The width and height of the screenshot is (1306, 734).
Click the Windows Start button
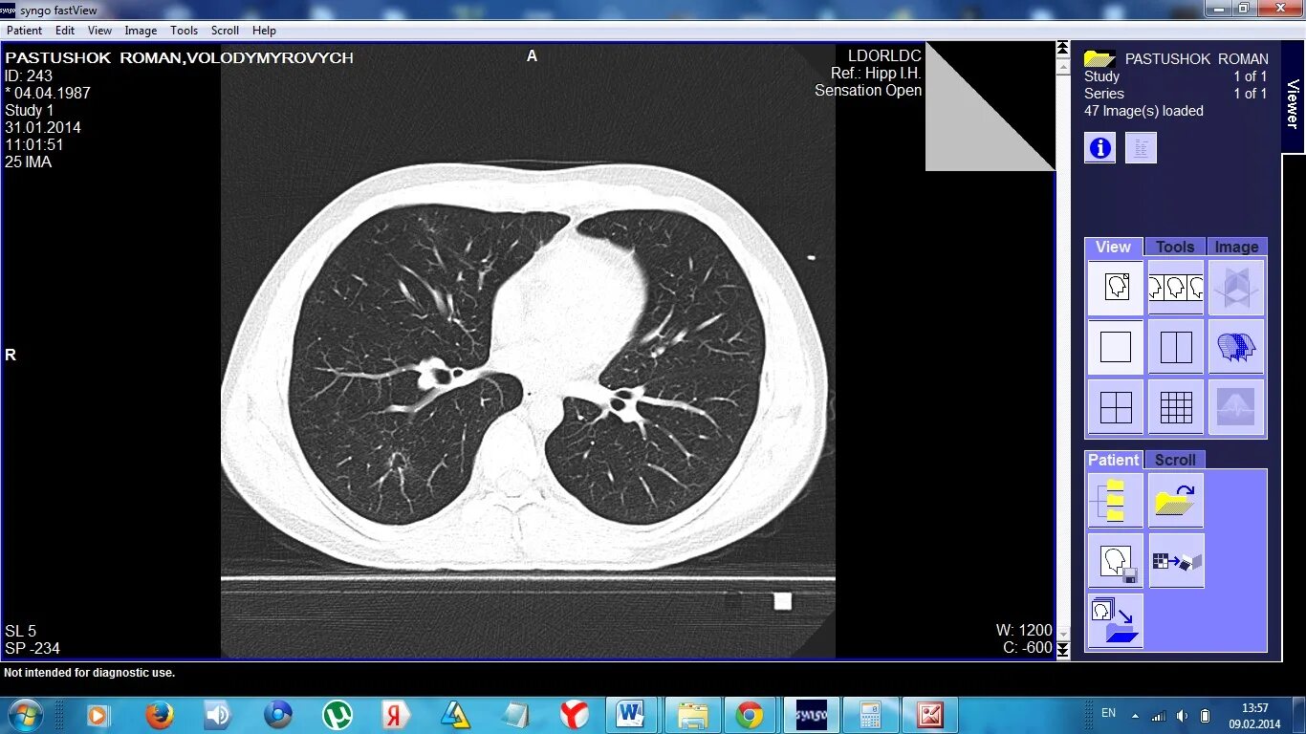(25, 714)
